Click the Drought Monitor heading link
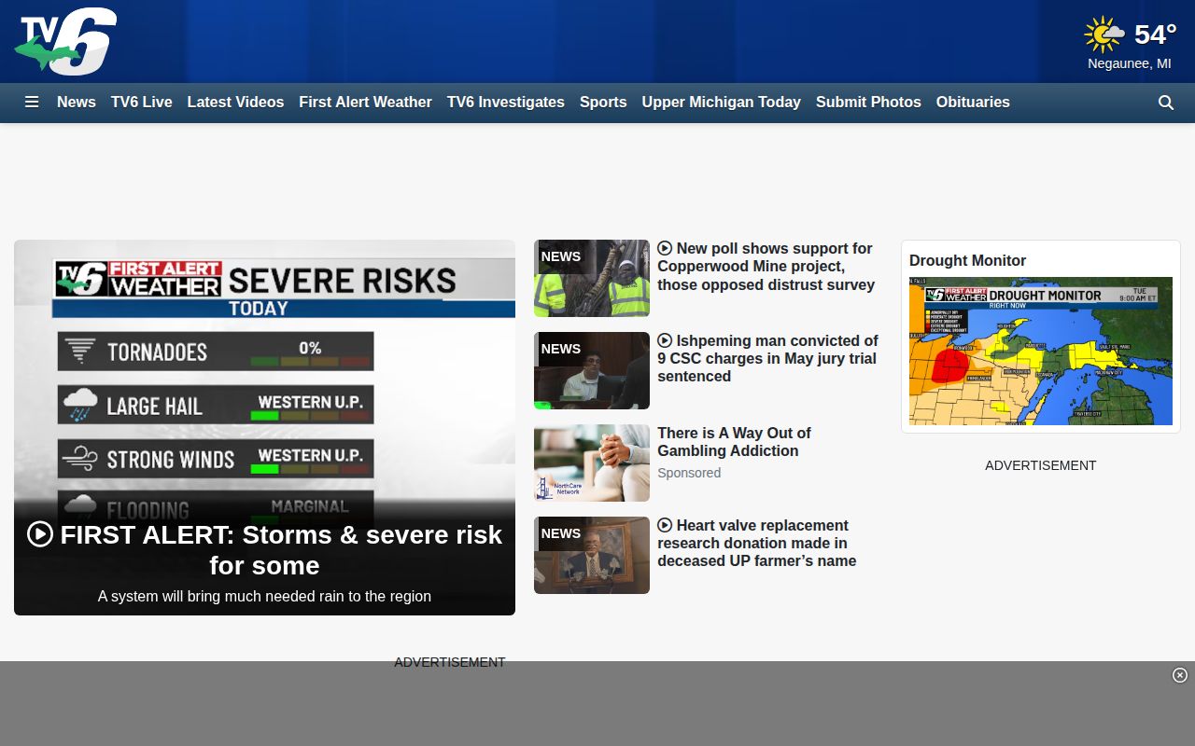Viewport: 1195px width, 746px height. tap(967, 261)
